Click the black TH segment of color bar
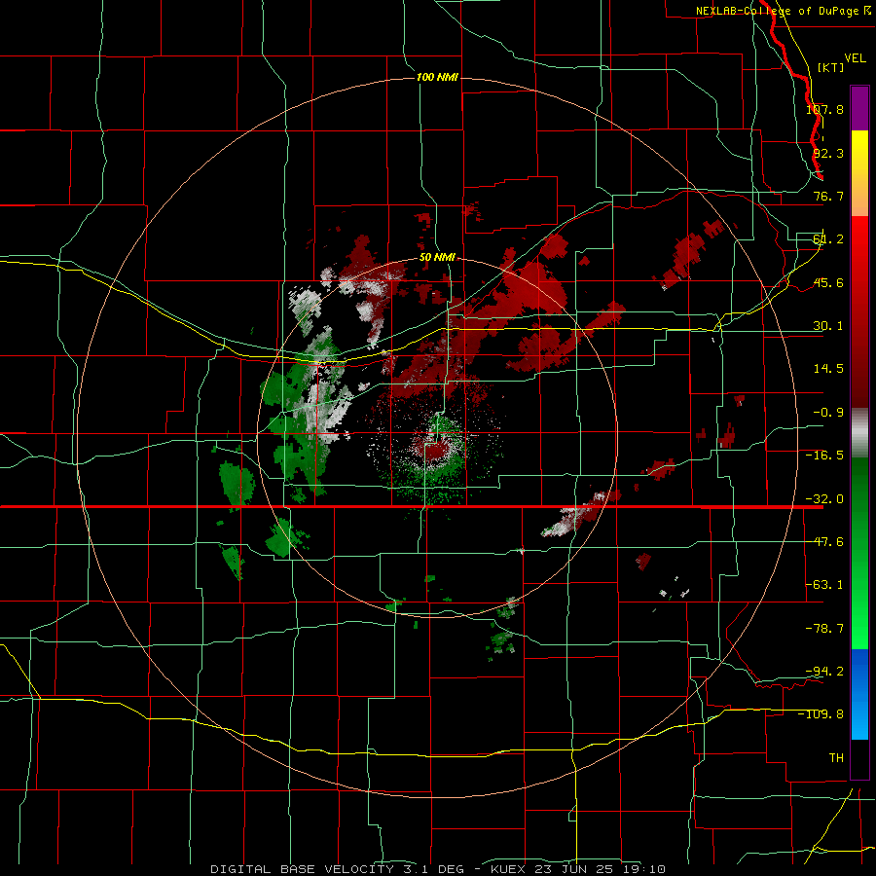The height and width of the screenshot is (876, 876). pyautogui.click(x=859, y=758)
